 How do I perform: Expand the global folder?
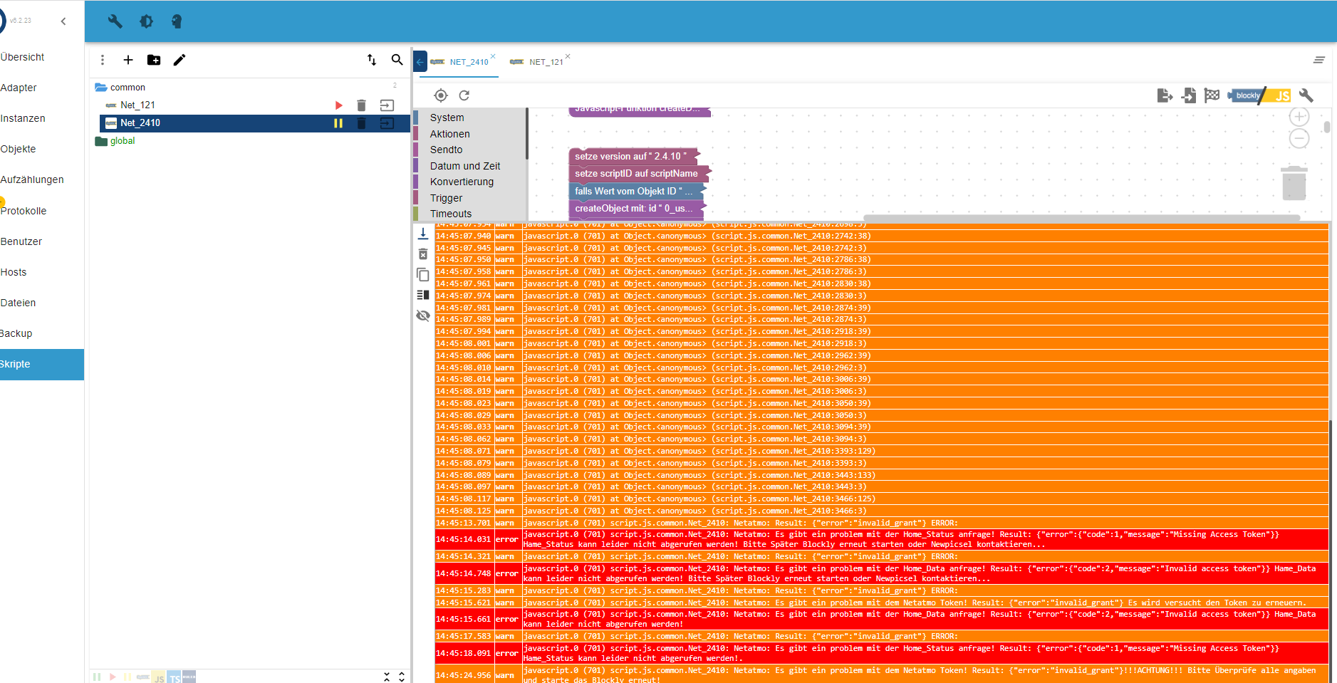coord(101,141)
